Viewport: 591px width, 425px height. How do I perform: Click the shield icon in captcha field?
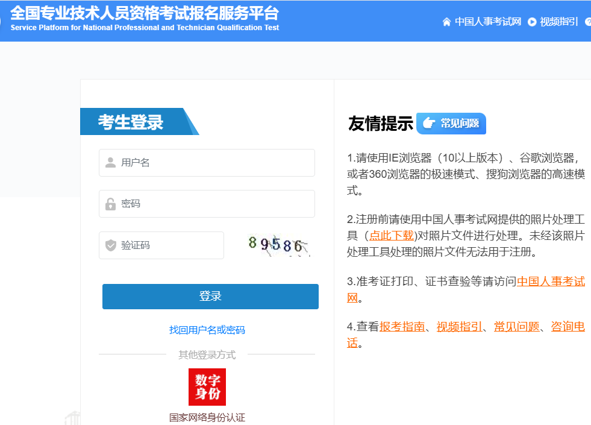tap(110, 245)
